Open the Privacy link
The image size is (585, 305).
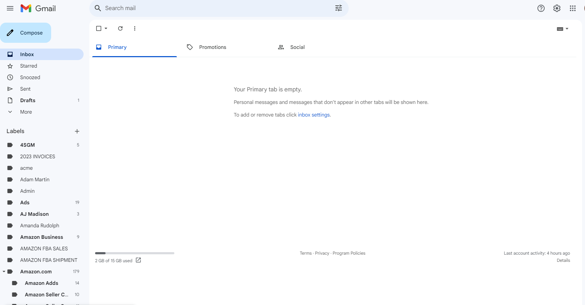322,253
